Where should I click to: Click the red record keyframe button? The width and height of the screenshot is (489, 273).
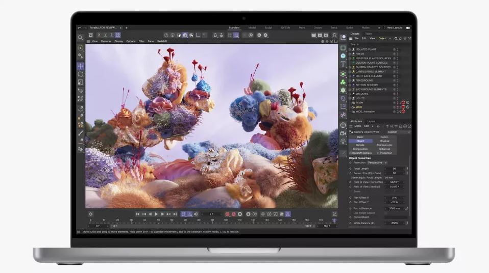coord(227,214)
